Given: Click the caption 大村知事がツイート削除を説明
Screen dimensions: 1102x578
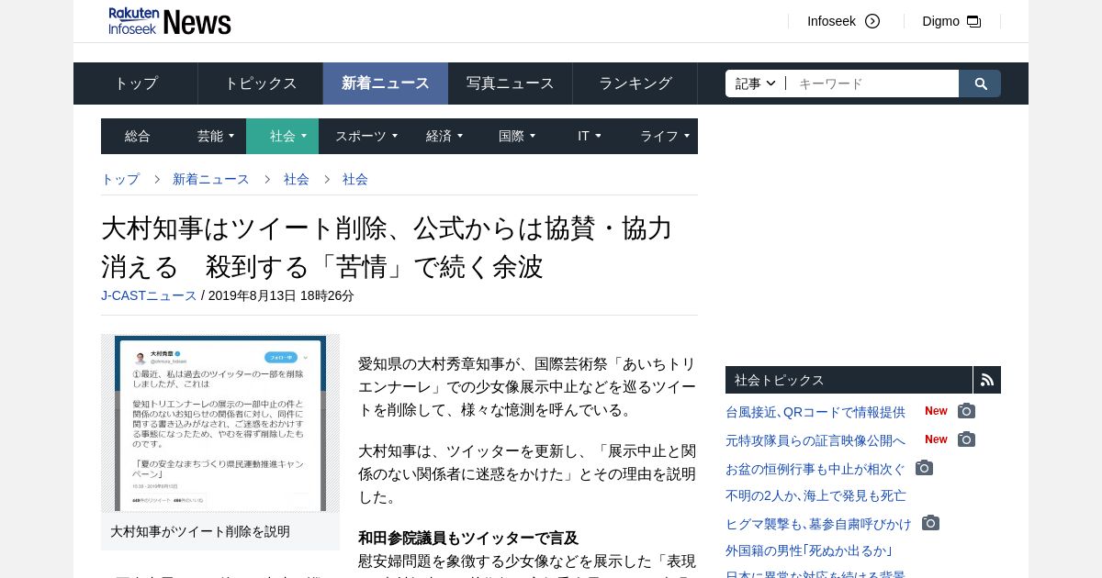Looking at the screenshot, I should [200, 531].
